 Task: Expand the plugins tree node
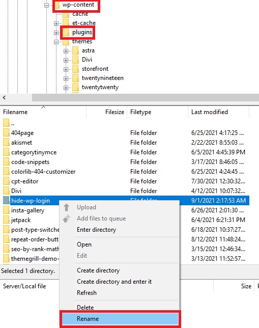click(x=56, y=33)
